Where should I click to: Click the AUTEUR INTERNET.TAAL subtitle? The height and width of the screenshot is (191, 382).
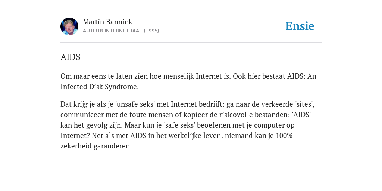click(112, 31)
